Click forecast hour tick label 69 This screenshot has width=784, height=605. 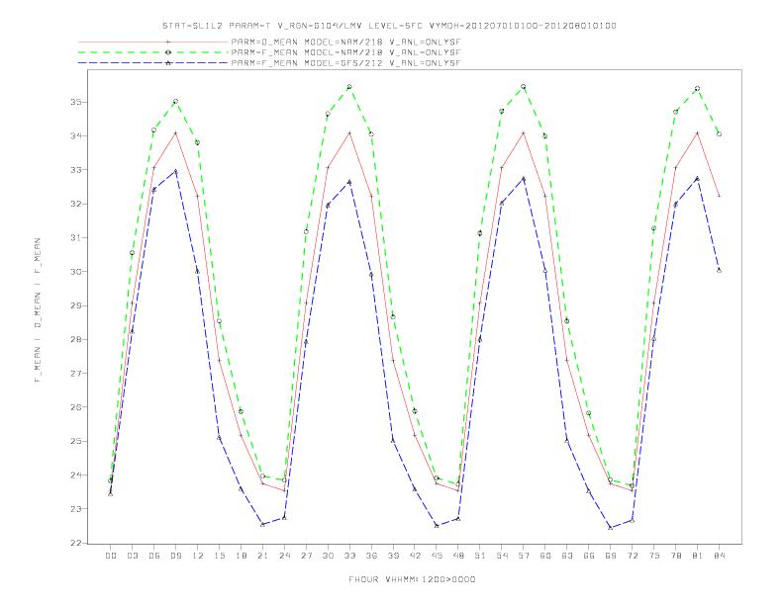[611, 556]
